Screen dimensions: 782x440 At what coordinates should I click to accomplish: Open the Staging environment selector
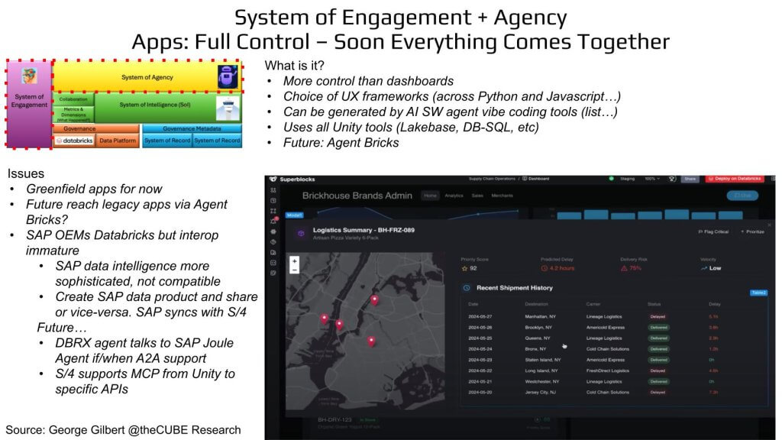(x=627, y=179)
